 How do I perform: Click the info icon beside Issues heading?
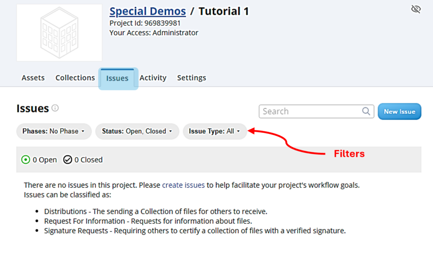(x=55, y=108)
